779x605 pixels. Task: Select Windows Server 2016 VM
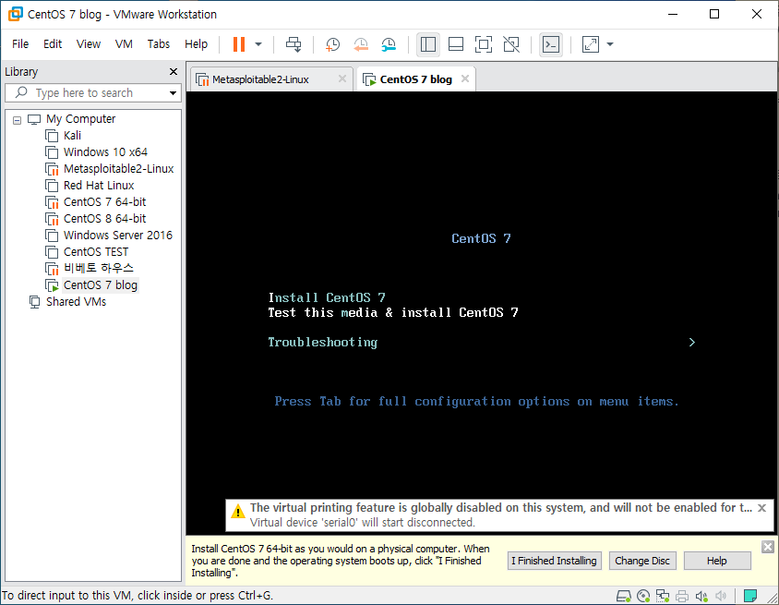118,235
